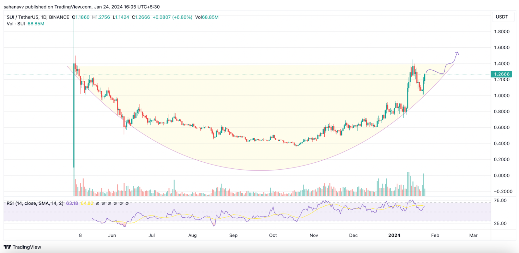Click the Vol68.85M value in header
Image resolution: width=519 pixels, height=253 pixels.
click(x=207, y=17)
